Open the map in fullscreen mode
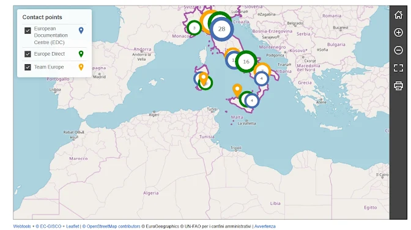This screenshot has width=411, height=230. [398, 68]
